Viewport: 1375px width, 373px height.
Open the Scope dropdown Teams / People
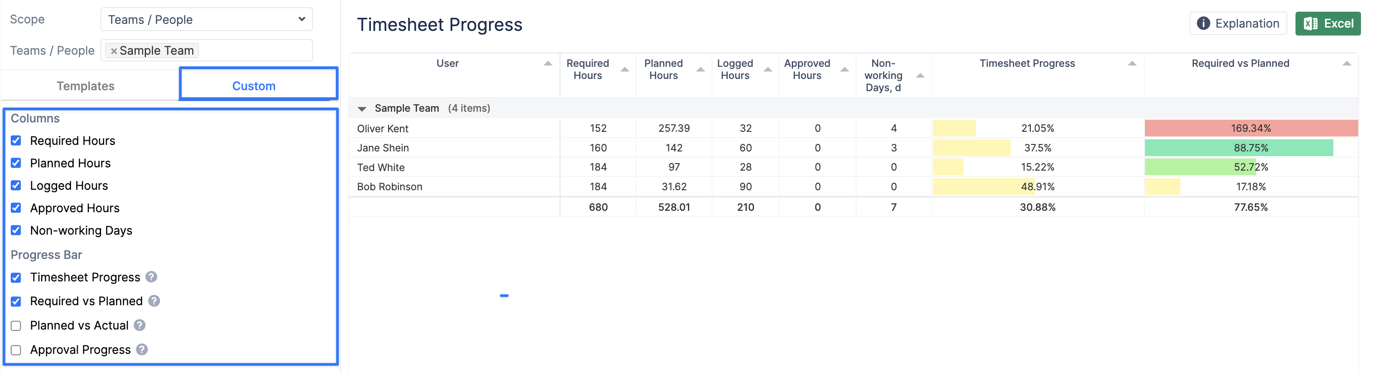[x=206, y=19]
